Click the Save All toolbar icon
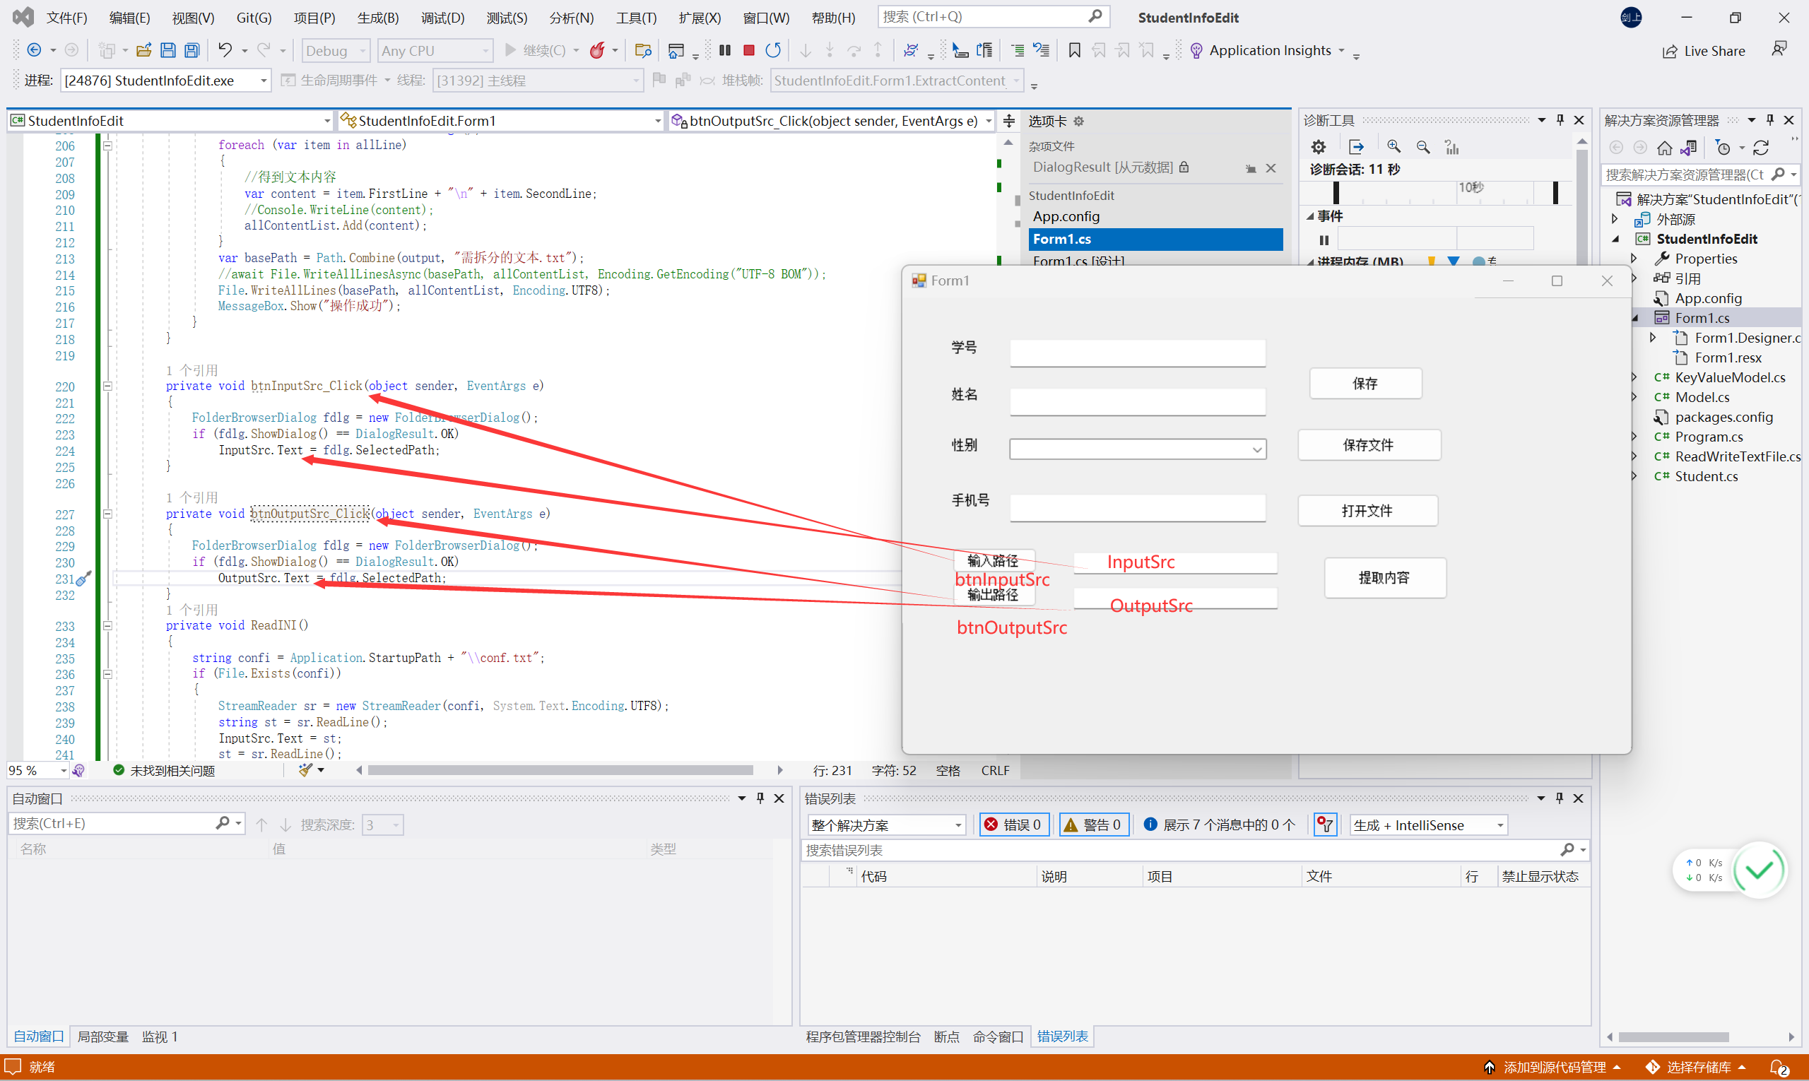 tap(191, 50)
